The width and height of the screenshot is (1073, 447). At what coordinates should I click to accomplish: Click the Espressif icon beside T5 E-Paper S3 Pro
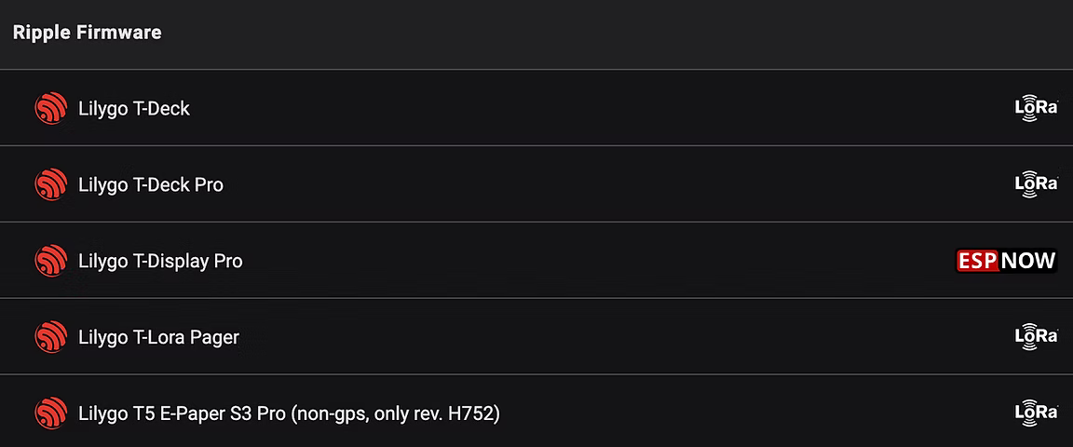pos(50,413)
